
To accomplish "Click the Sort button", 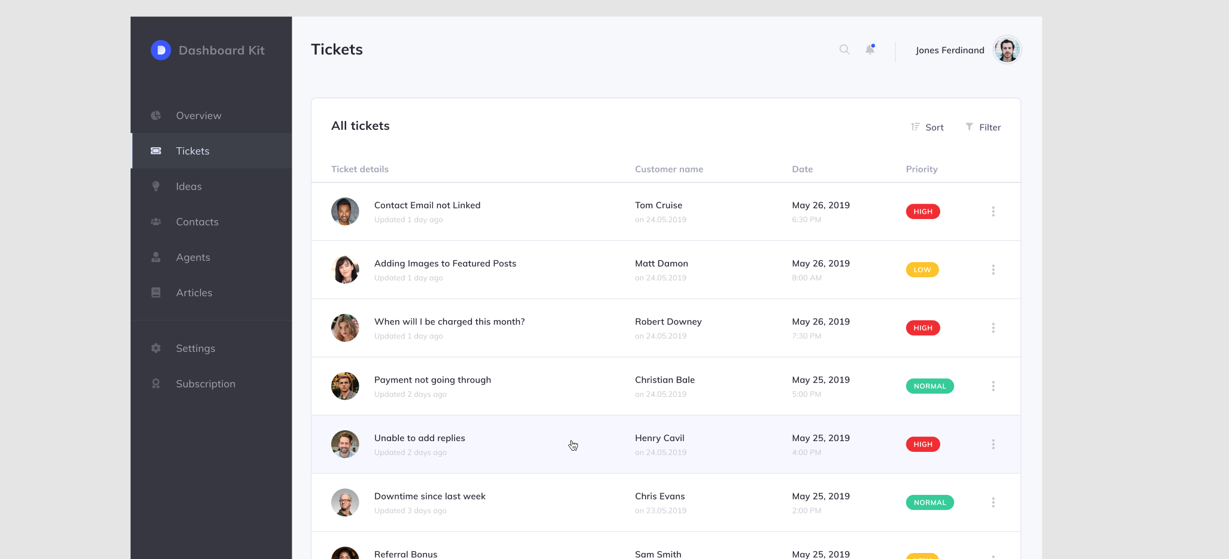I will (927, 127).
